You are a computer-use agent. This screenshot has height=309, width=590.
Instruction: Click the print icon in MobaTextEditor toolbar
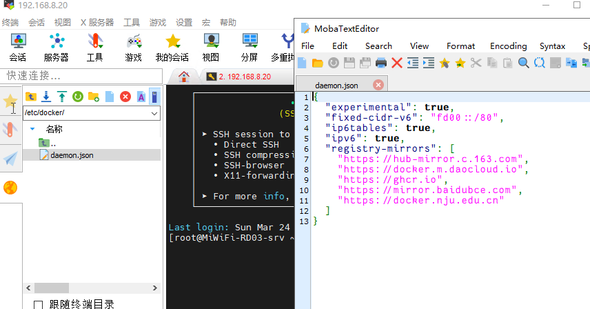(381, 63)
